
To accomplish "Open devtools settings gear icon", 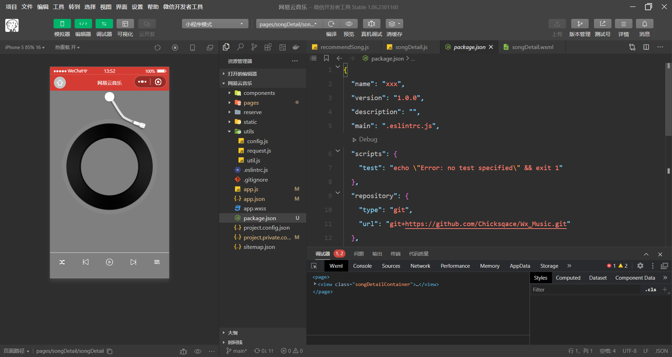I will pos(640,266).
